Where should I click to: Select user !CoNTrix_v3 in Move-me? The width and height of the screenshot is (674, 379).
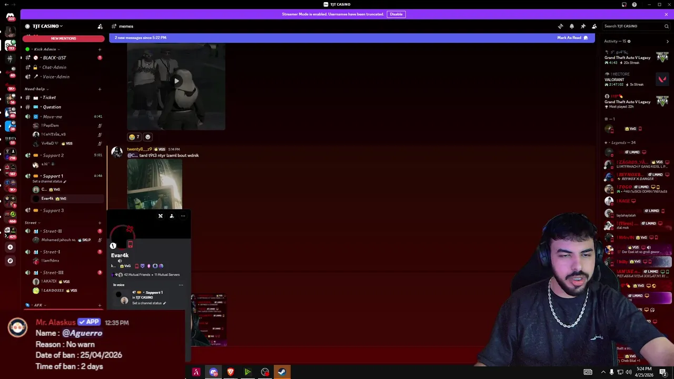click(x=54, y=134)
